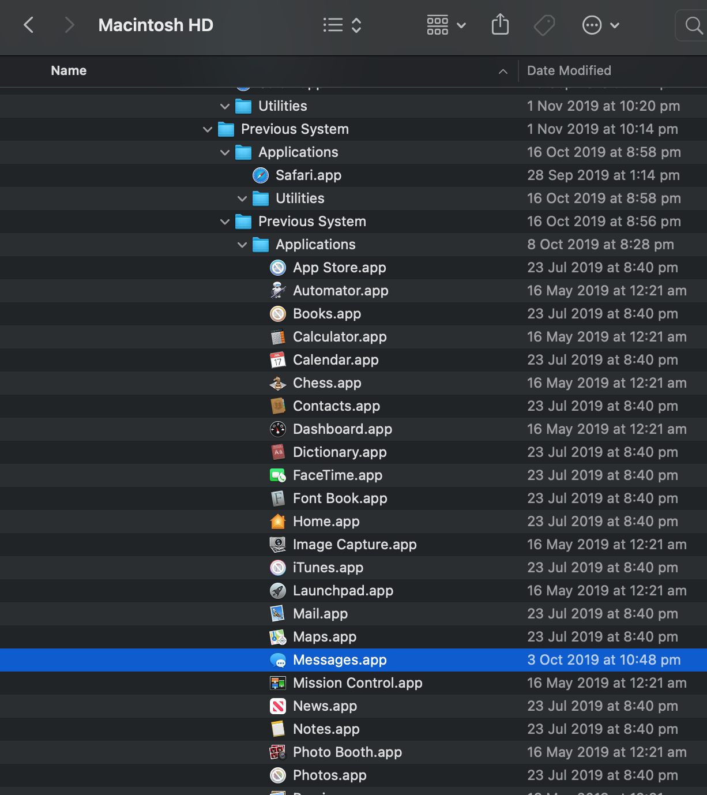Select the Photo Booth.app icon
Viewport: 707px width, 795px height.
tap(278, 752)
